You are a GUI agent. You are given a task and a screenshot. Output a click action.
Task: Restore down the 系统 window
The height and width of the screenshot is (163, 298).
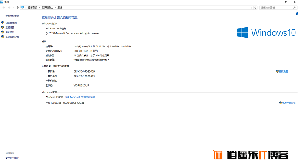tap(286, 2)
